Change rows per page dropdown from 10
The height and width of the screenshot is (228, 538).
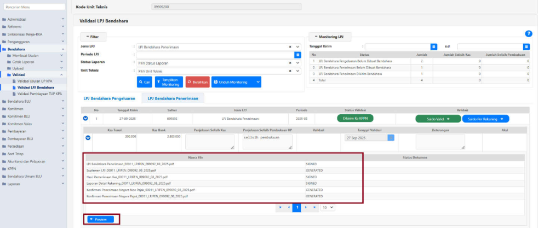click(328, 208)
